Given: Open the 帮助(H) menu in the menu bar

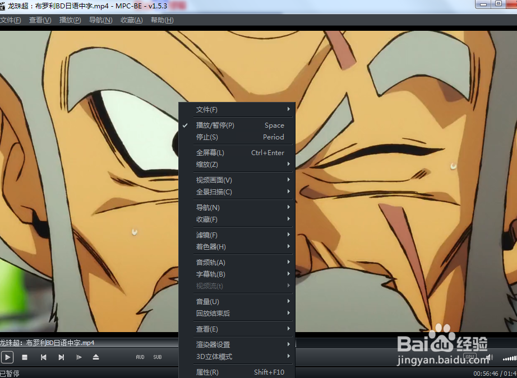Looking at the screenshot, I should coord(162,20).
